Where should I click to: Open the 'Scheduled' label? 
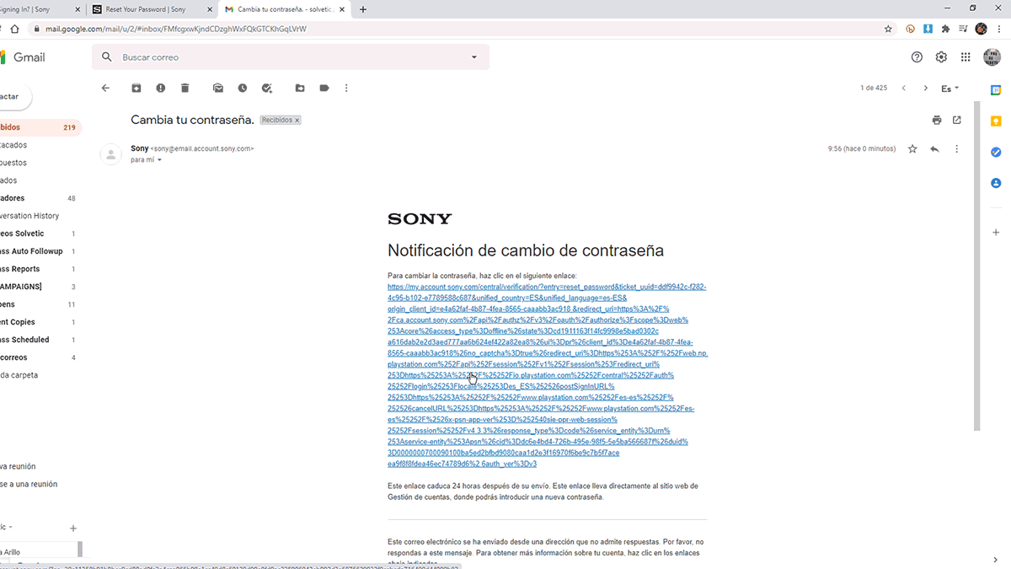click(40, 340)
